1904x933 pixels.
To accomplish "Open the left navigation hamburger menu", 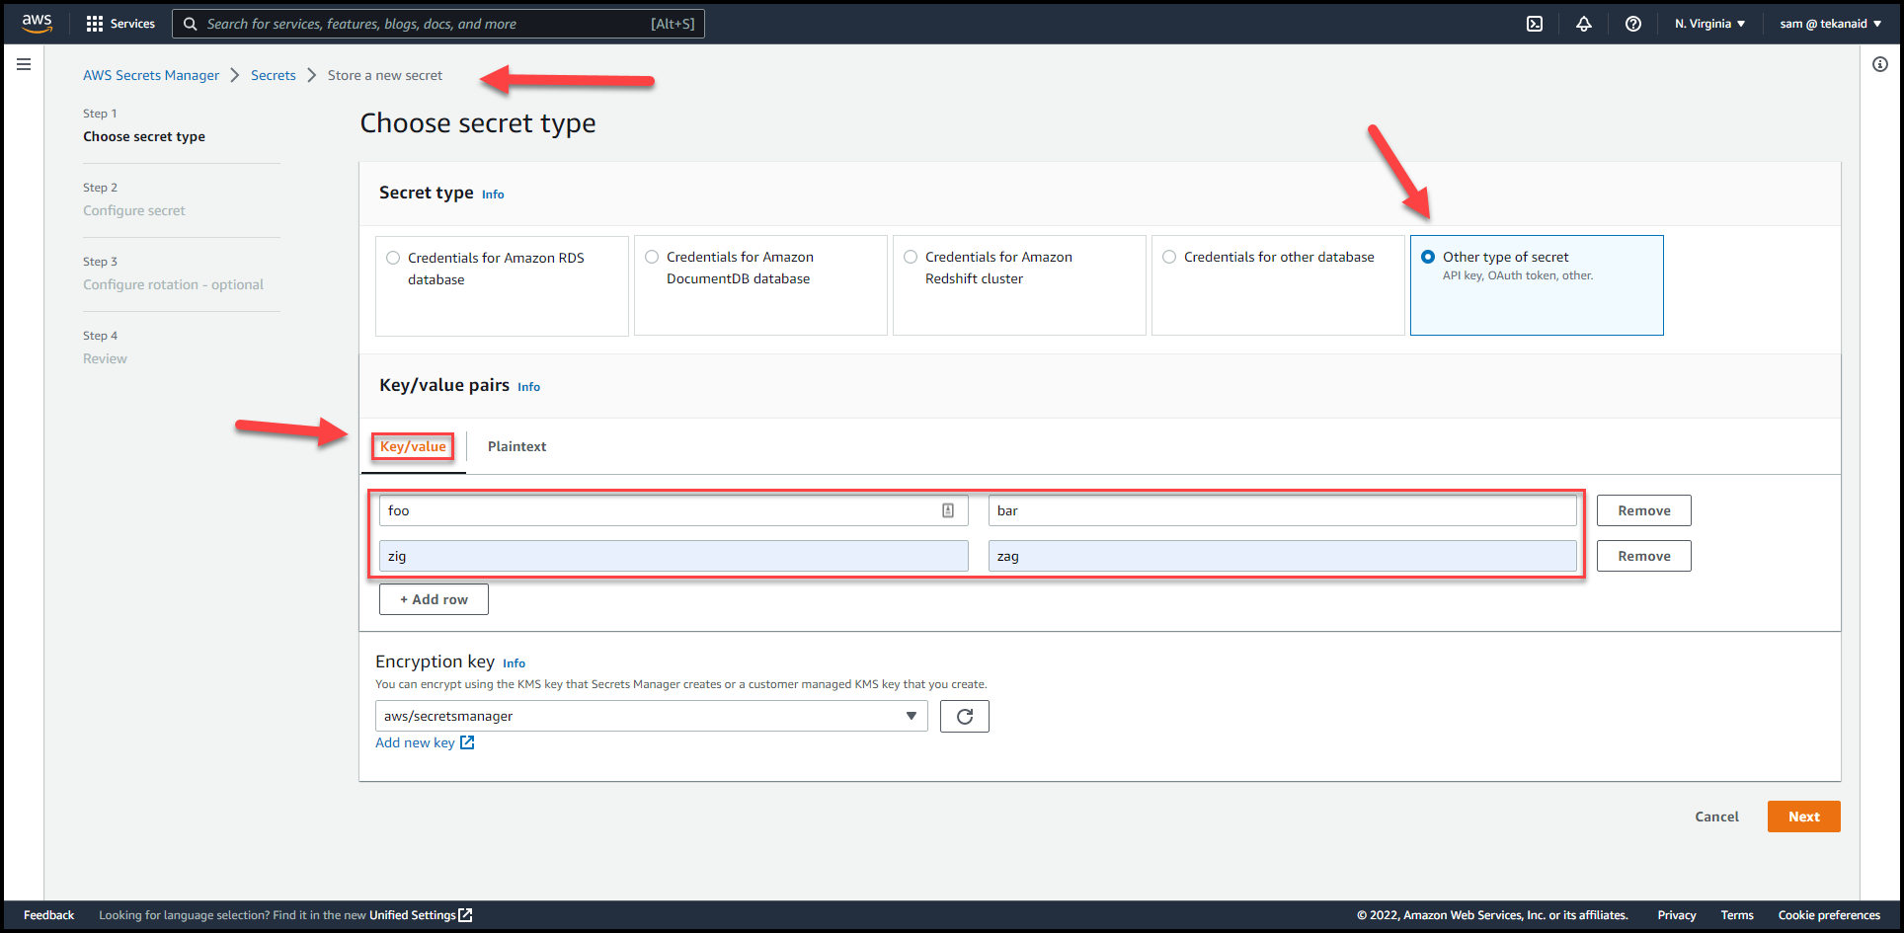I will [x=24, y=63].
